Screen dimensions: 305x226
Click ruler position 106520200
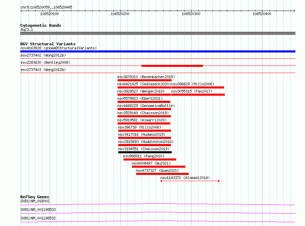(x=120, y=14)
